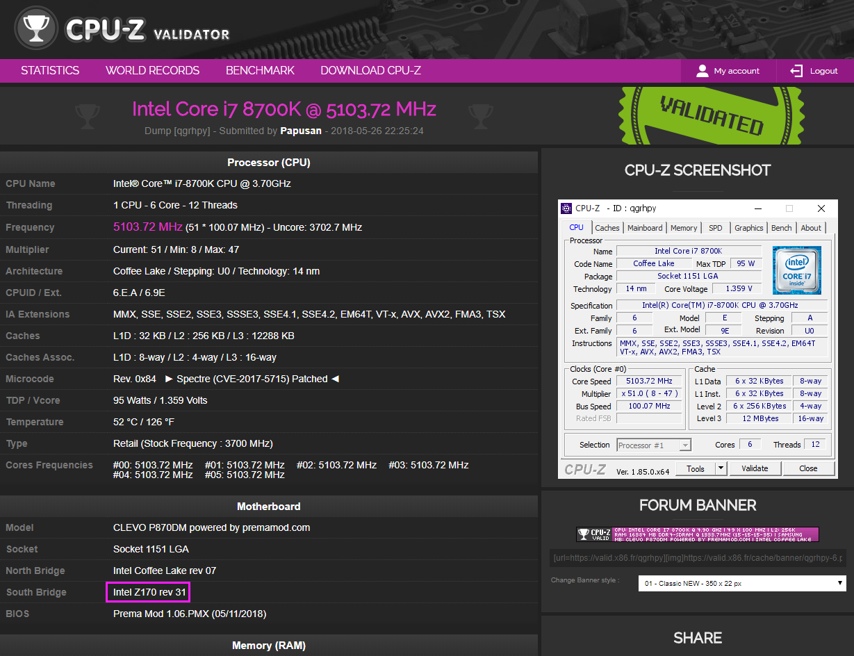Click the CPU-Z Validator trophy logo
This screenshot has width=854, height=656.
(x=35, y=28)
